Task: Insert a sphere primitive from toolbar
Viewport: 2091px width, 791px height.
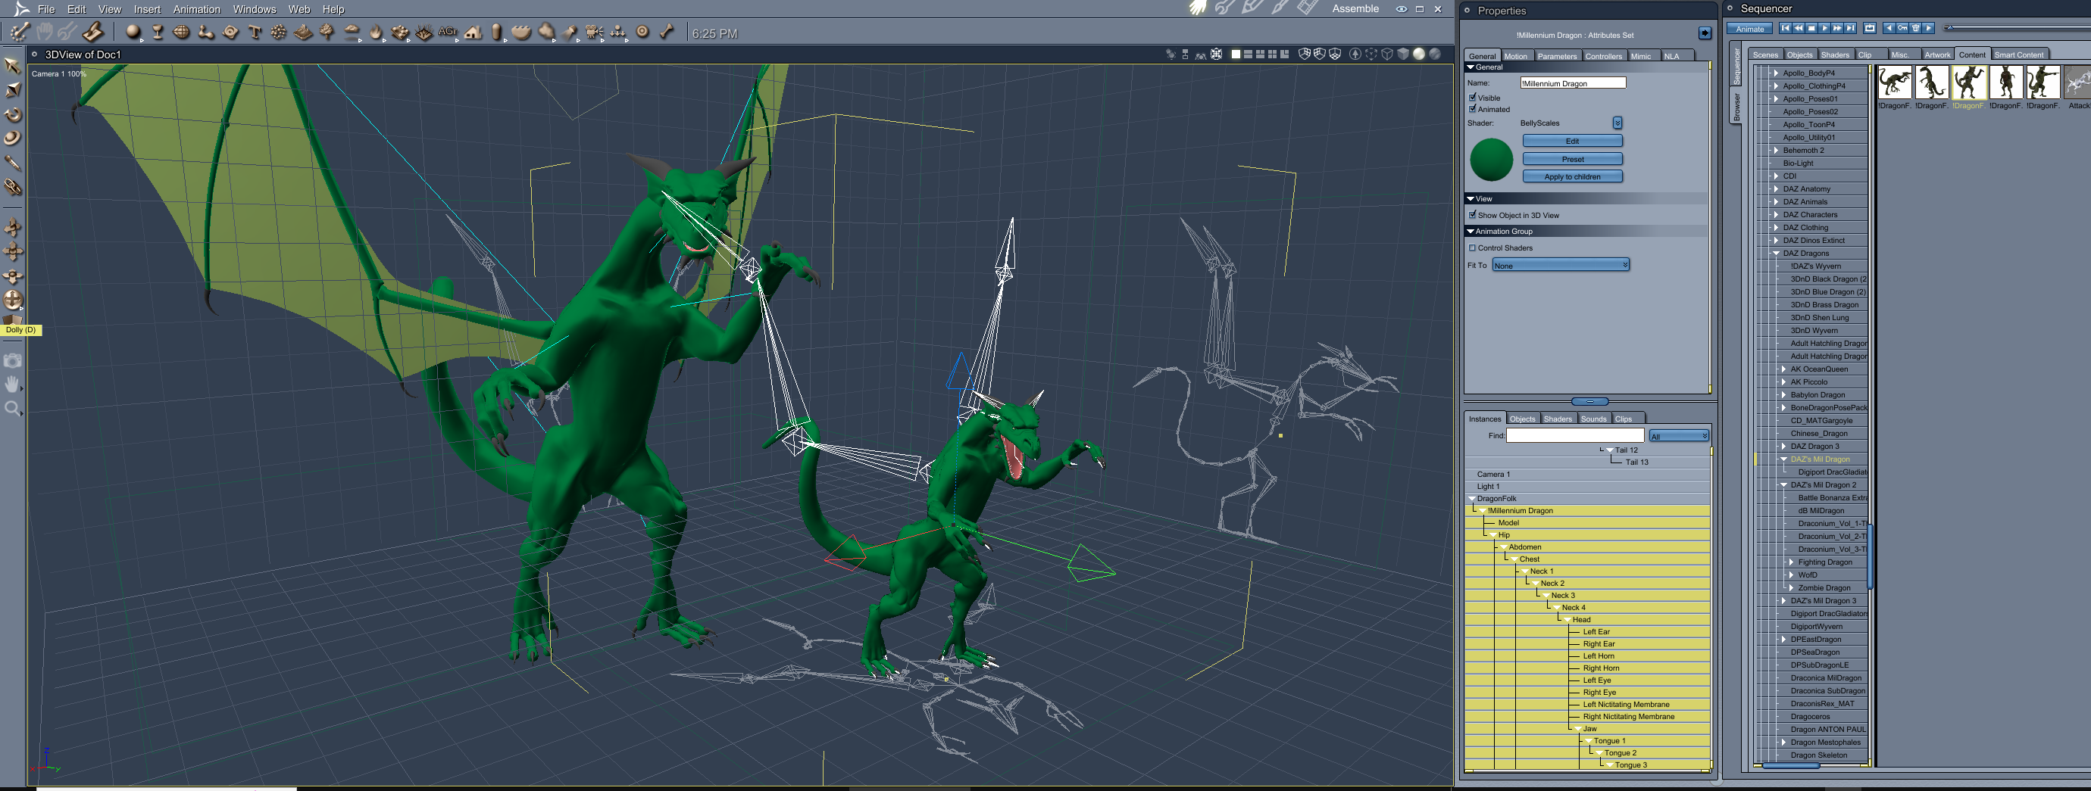Action: [x=133, y=33]
